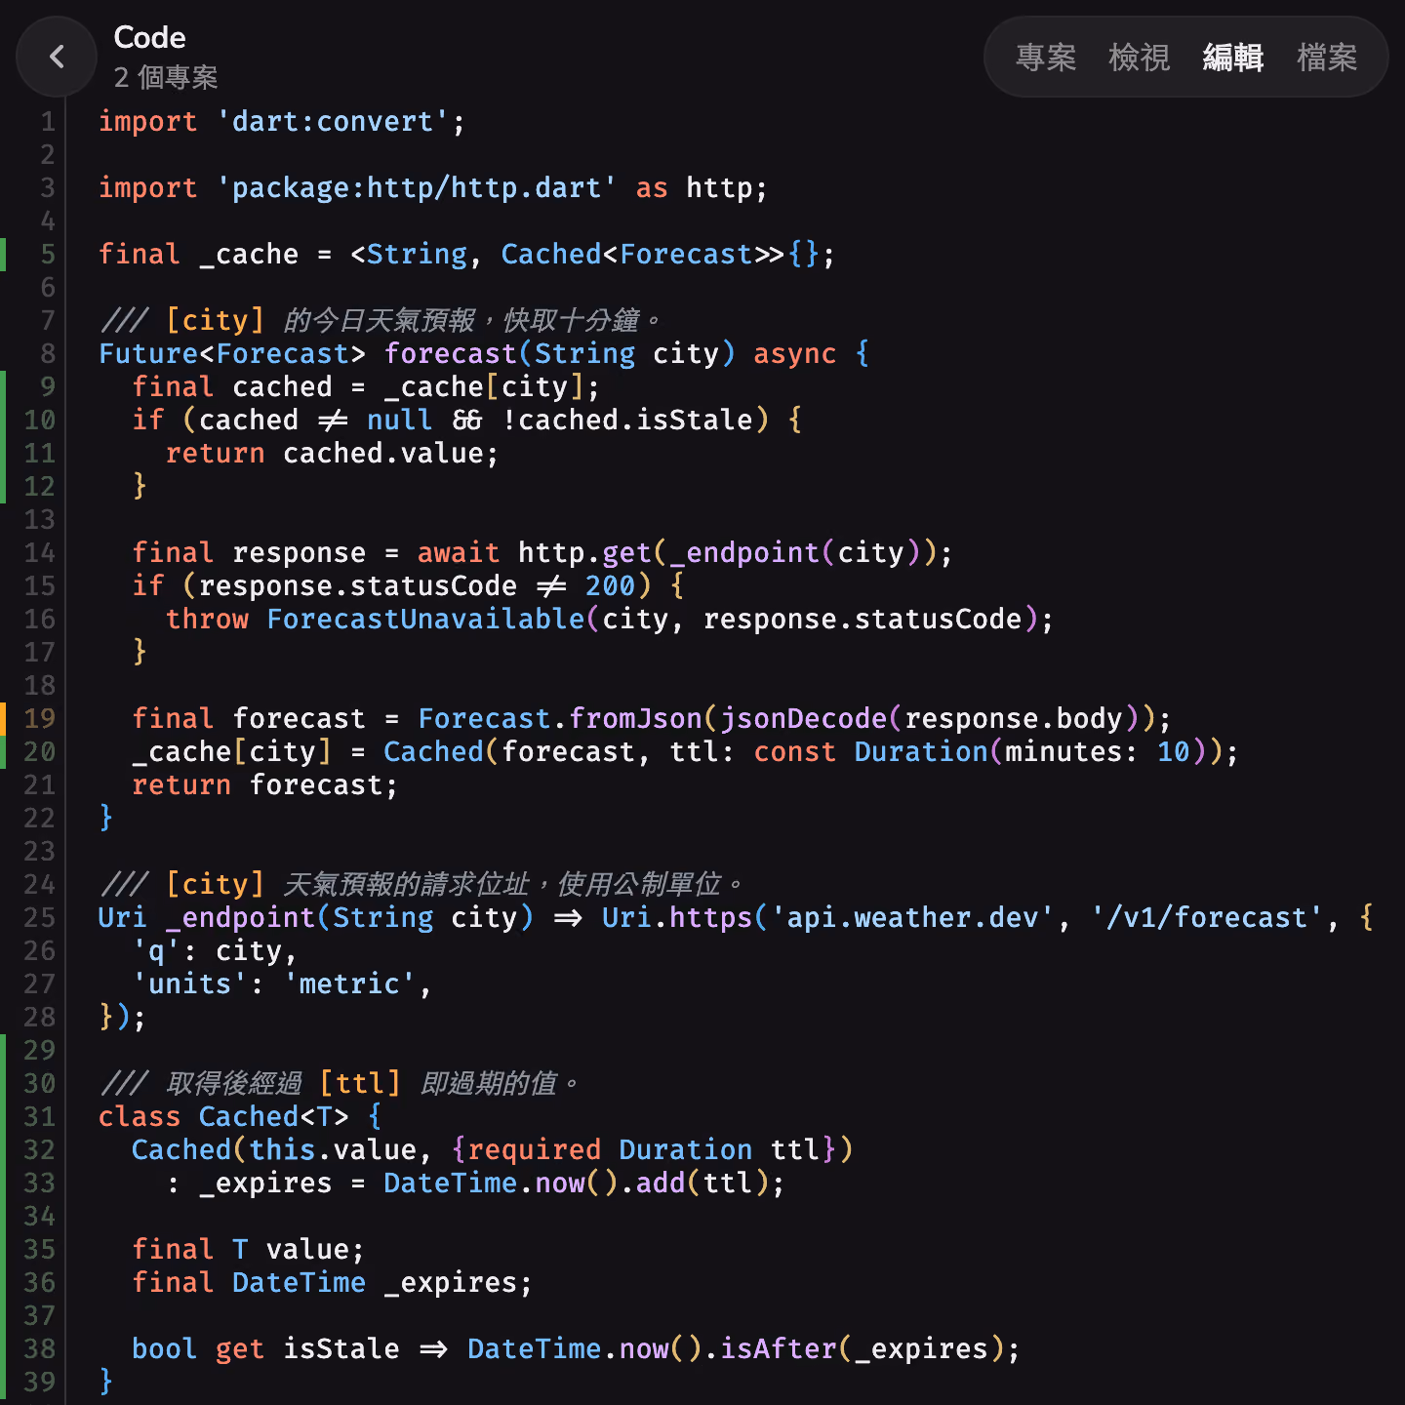The width and height of the screenshot is (1405, 1405).
Task: Click the 'dart:convert' import string
Action: point(332,121)
